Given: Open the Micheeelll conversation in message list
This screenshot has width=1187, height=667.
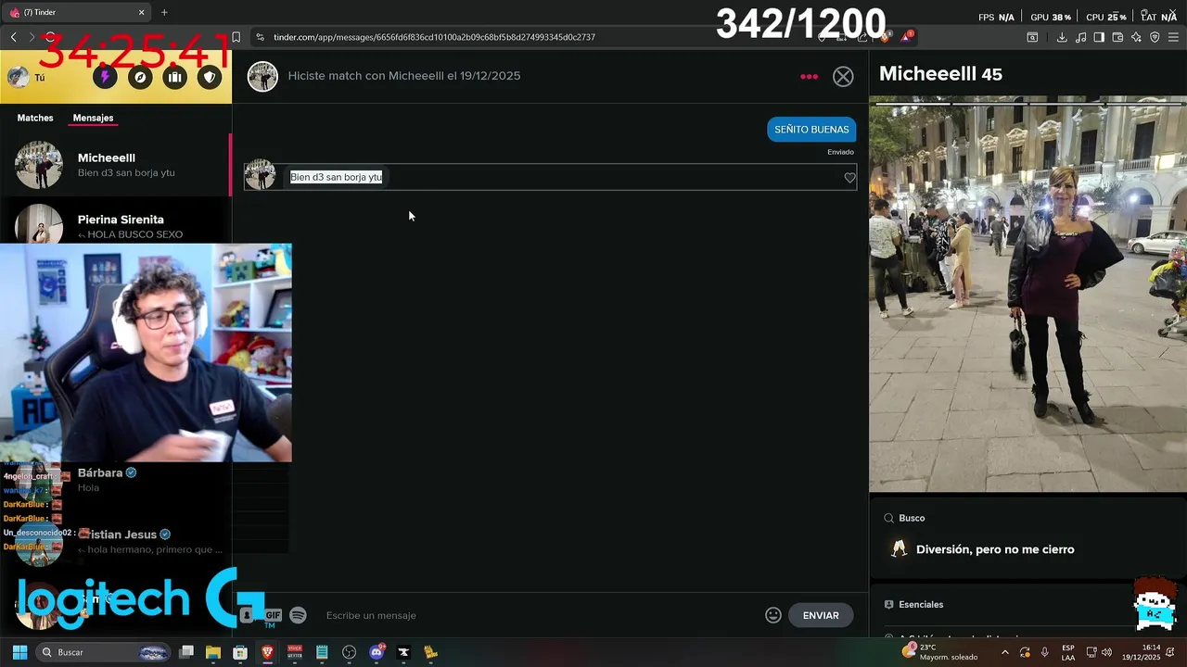Looking at the screenshot, I should click(116, 165).
